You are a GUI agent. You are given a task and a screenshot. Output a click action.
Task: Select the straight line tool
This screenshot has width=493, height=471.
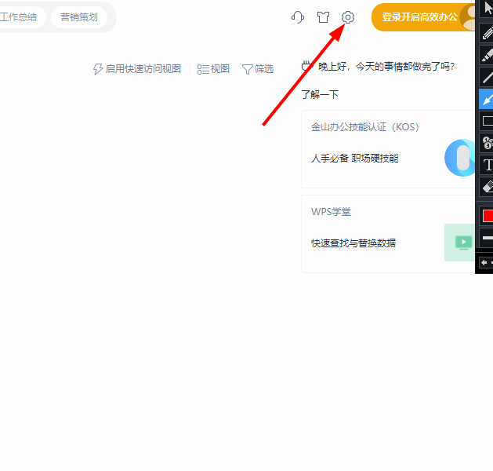click(487, 76)
